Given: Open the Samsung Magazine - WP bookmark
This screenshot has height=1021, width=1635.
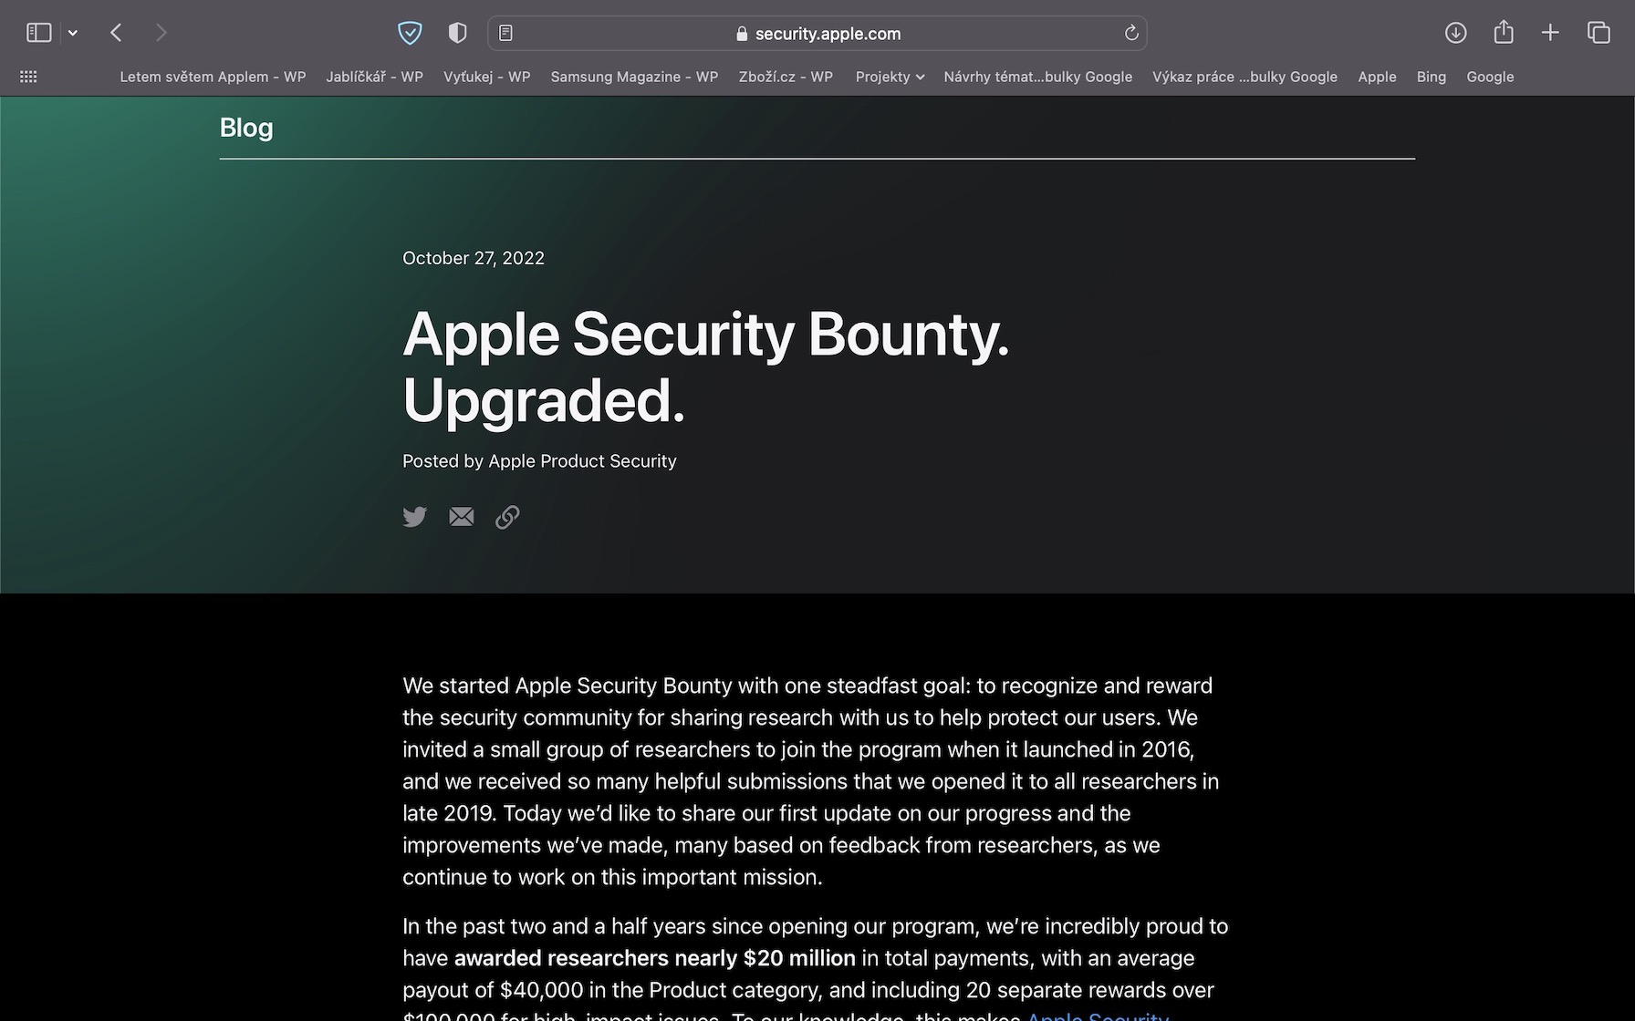Looking at the screenshot, I should click(634, 77).
